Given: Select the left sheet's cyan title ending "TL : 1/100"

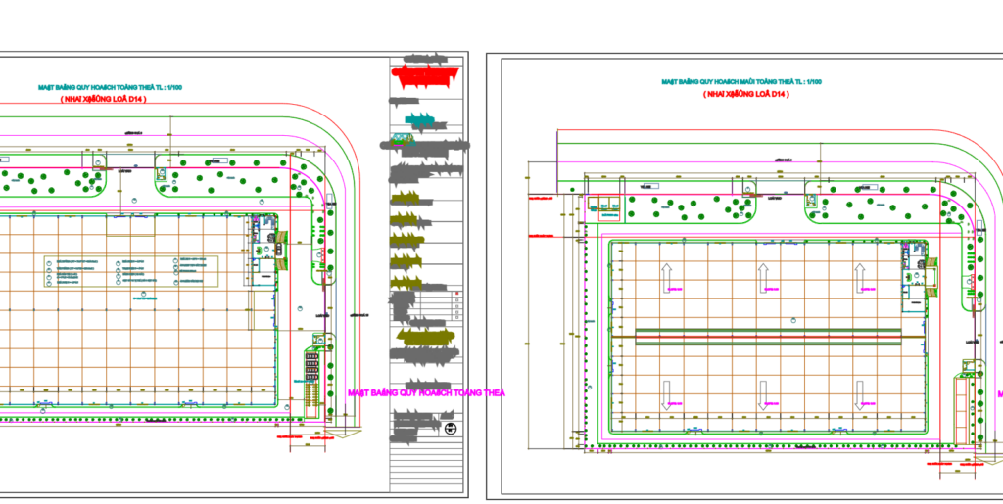Looking at the screenshot, I should click(110, 87).
